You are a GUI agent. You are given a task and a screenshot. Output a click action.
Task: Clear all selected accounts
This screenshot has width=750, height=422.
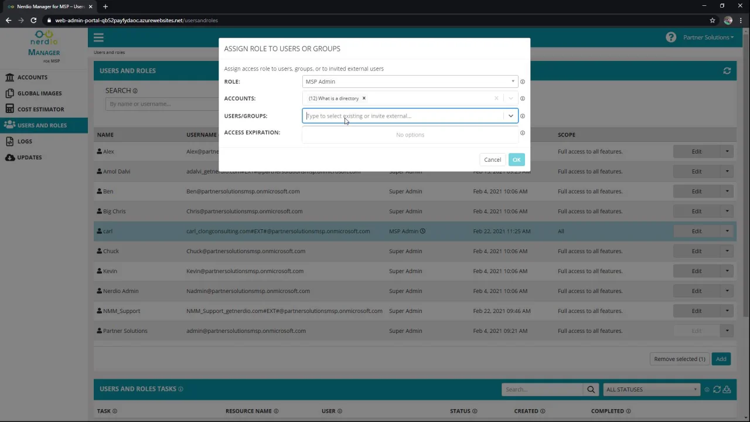point(496,98)
